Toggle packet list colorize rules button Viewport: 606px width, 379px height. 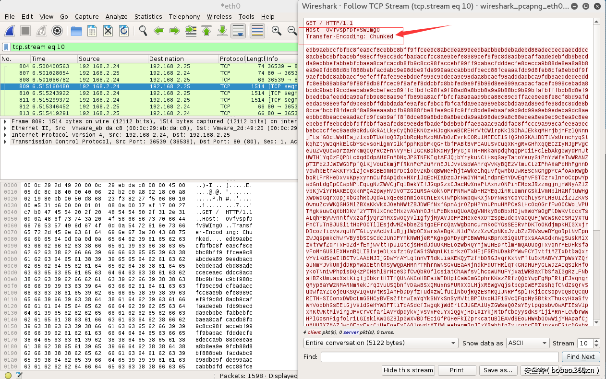pyautogui.click(x=257, y=31)
